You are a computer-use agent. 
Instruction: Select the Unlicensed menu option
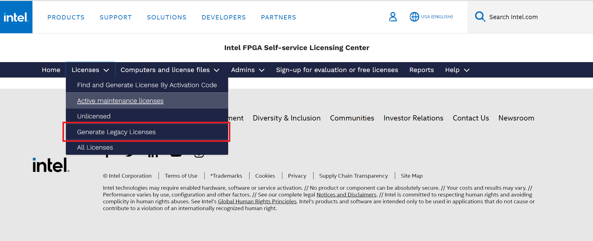pyautogui.click(x=94, y=116)
